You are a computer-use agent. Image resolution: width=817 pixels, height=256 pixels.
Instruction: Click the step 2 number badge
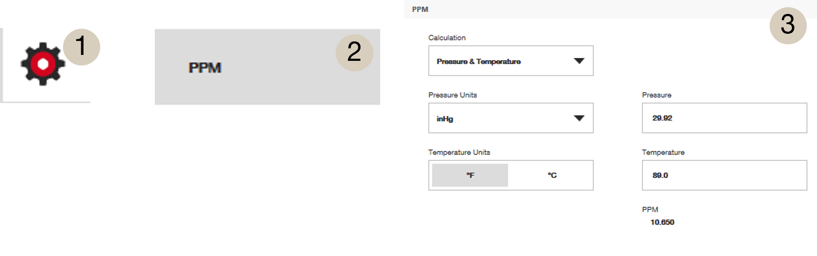tap(354, 52)
